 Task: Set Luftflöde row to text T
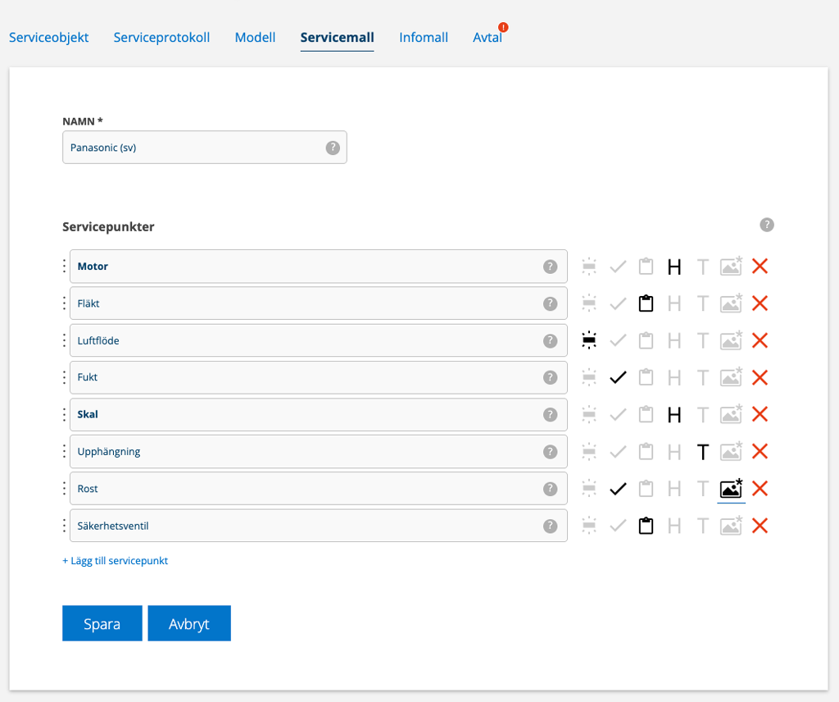pyautogui.click(x=703, y=341)
